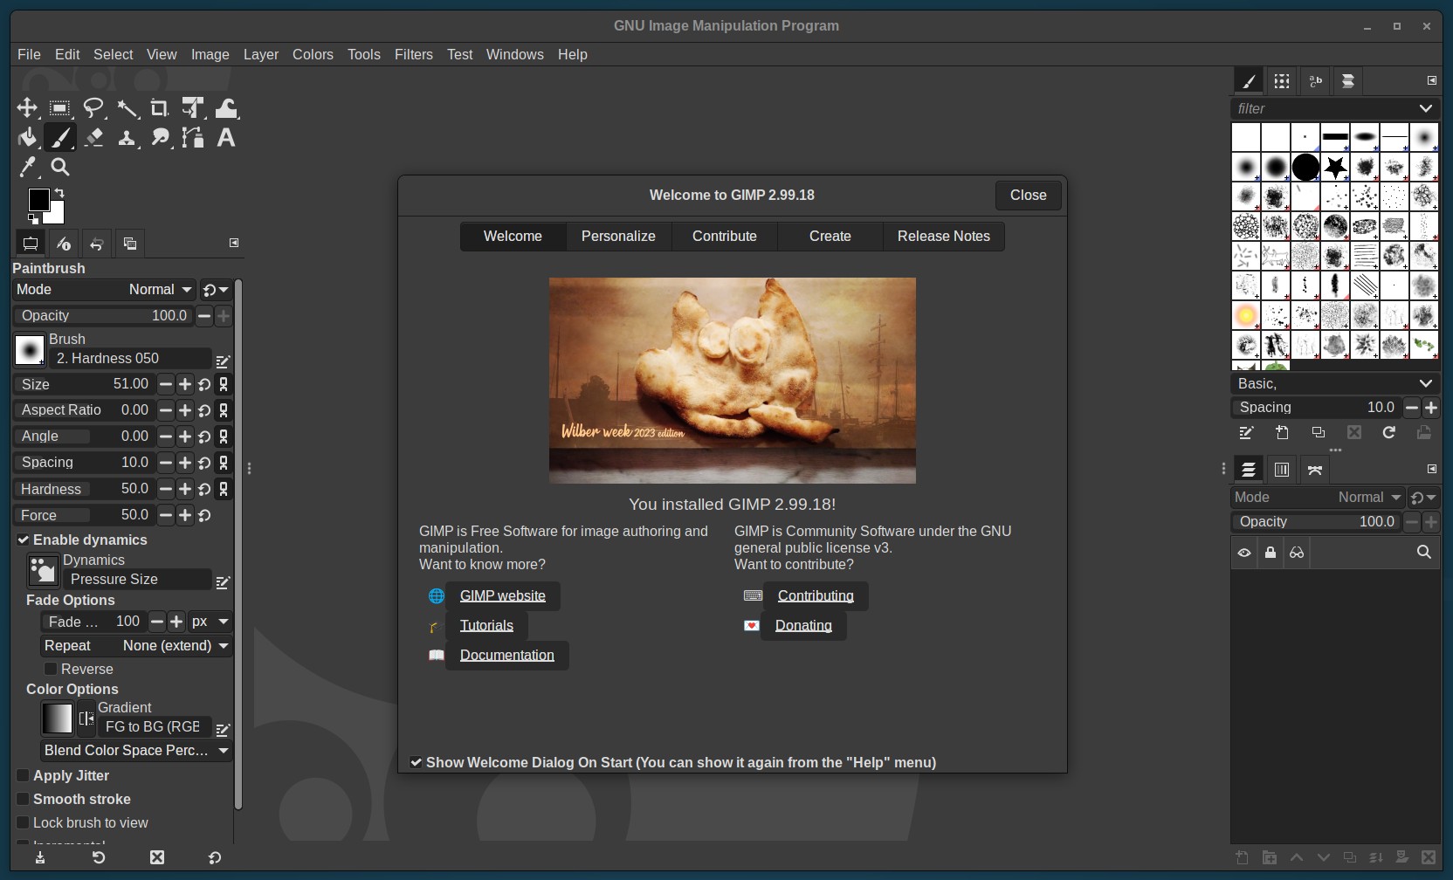Select the Unified Transform tool
The height and width of the screenshot is (880, 1453).
pos(193,108)
